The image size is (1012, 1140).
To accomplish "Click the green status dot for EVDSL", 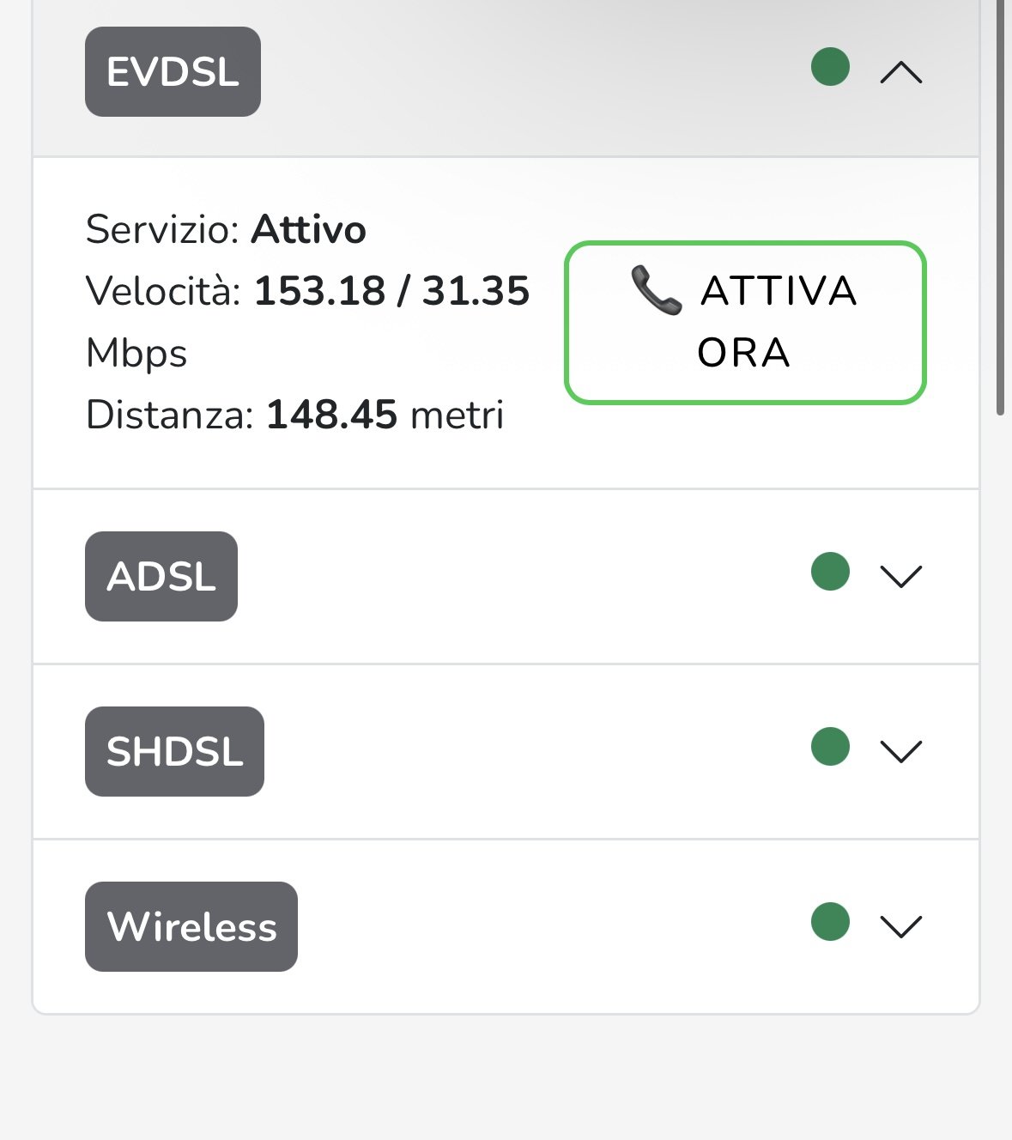I will coord(830,67).
